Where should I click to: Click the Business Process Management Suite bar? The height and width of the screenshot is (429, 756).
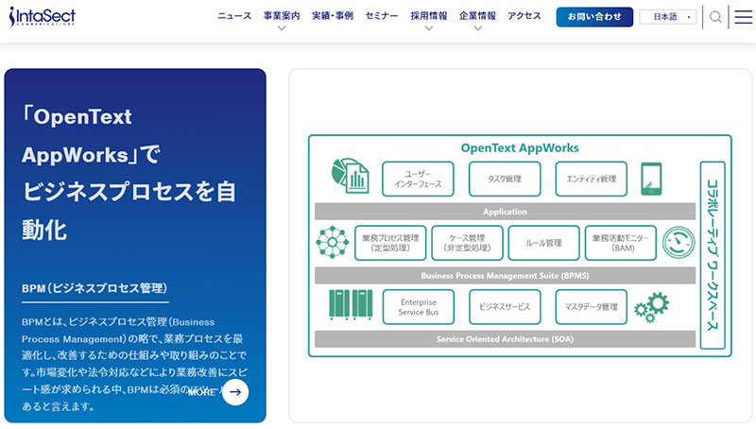[x=505, y=276]
